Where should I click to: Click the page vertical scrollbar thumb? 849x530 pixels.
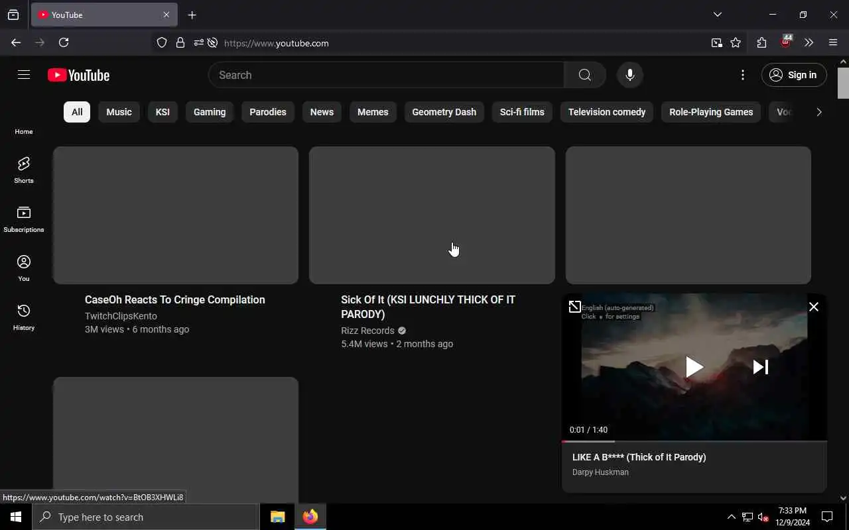(x=843, y=83)
